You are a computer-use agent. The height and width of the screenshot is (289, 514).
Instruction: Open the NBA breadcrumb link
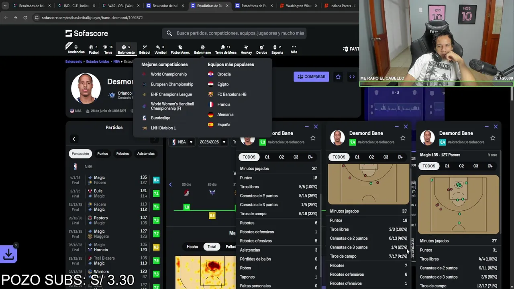pyautogui.click(x=116, y=62)
